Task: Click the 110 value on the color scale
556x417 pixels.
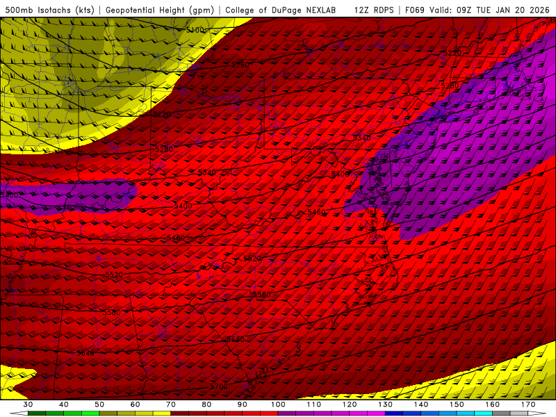Action: click(x=314, y=404)
